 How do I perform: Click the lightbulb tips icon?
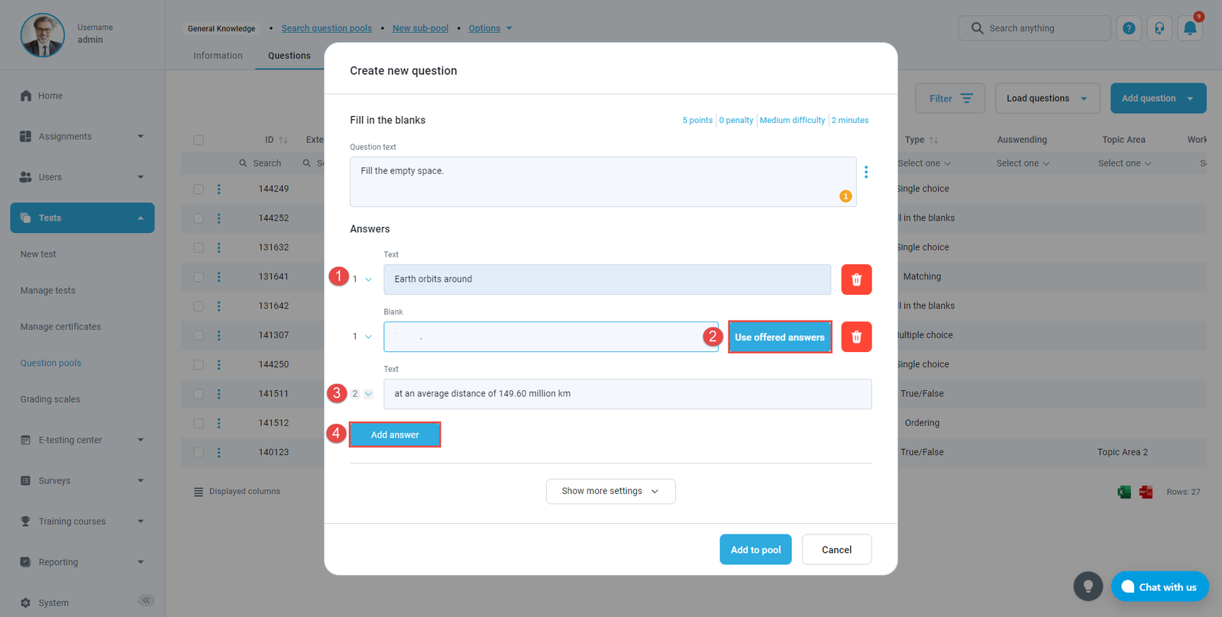point(1088,586)
